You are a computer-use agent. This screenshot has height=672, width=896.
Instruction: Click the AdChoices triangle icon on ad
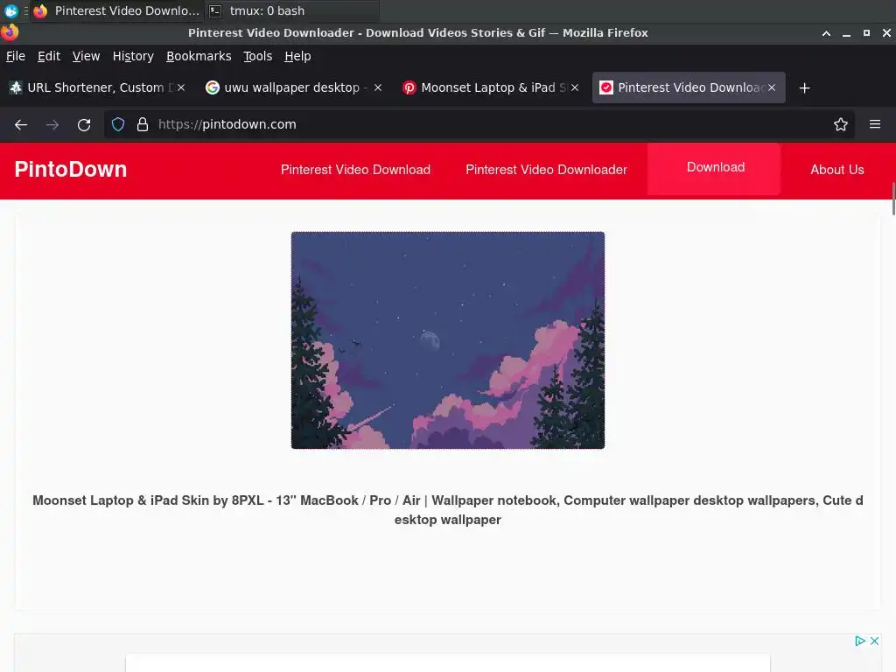[x=859, y=640]
